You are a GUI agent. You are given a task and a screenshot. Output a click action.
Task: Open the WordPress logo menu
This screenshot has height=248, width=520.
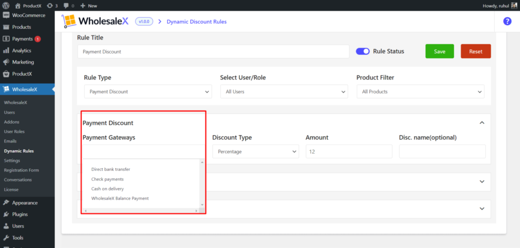6,6
